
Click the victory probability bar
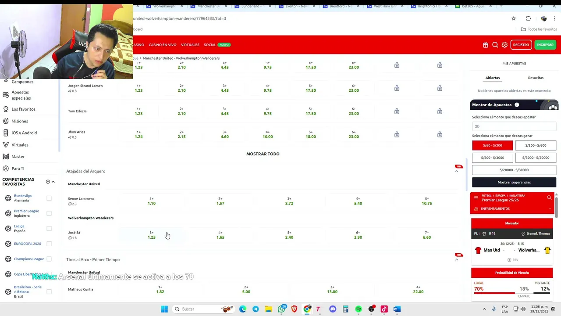[x=512, y=293]
